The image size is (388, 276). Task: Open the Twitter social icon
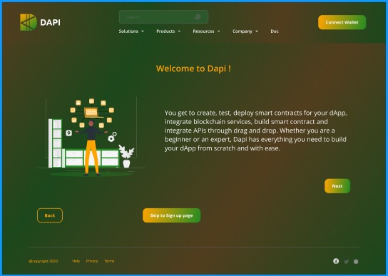click(346, 262)
